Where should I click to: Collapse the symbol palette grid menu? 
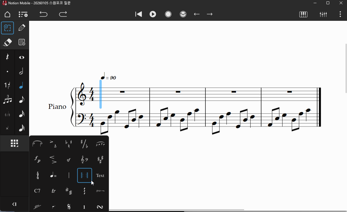pyautogui.click(x=14, y=143)
